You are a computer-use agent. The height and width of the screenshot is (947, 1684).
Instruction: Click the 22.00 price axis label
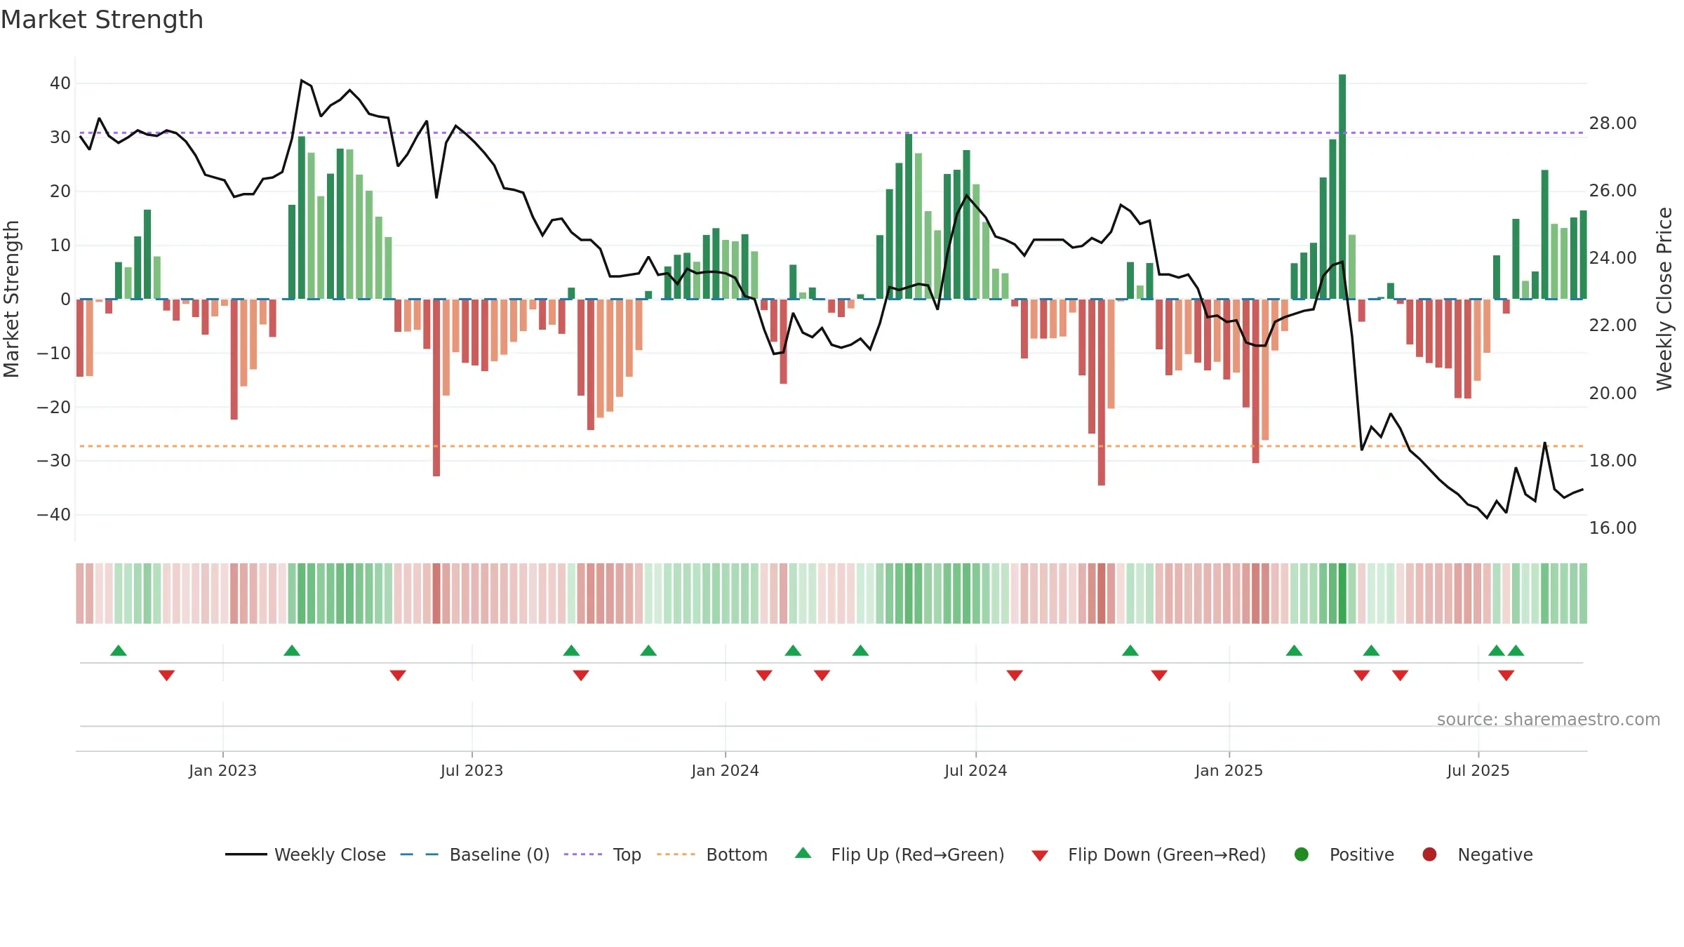1613,325
